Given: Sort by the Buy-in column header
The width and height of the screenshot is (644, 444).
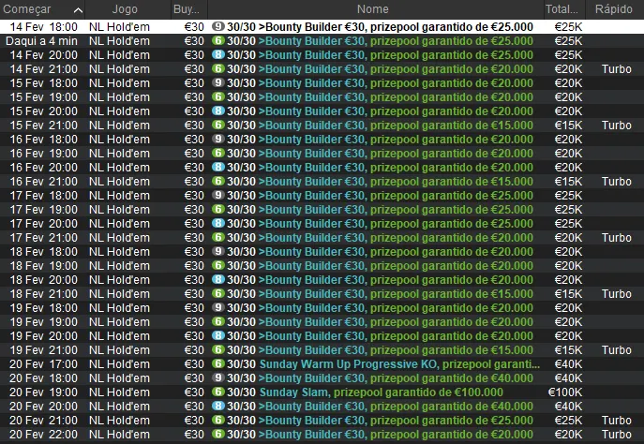Looking at the screenshot, I should 189,9.
